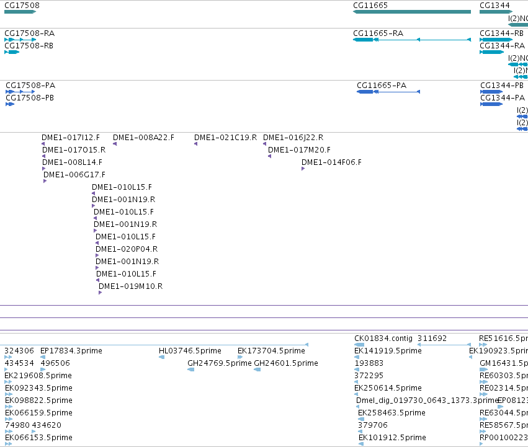Select feature DME1-019M10.R
The height and width of the screenshot is (447, 528).
100,293
